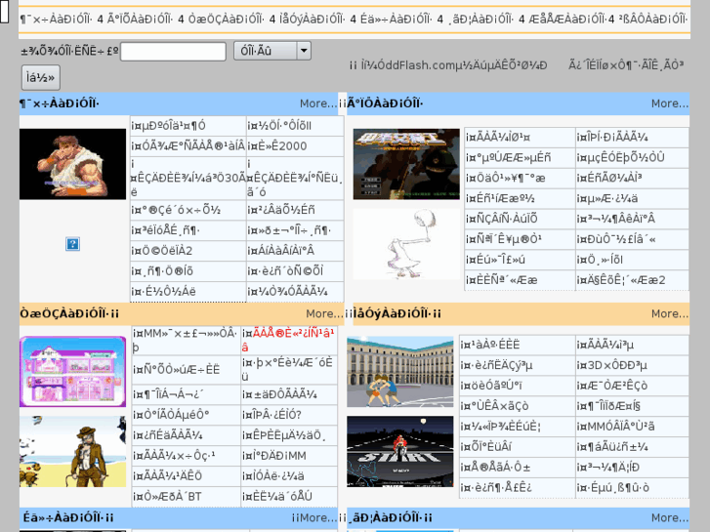Image resolution: width=710 pixels, height=532 pixels.
Task: Click More... in the '¸ãÐ¦' section header
Action: pyautogui.click(x=670, y=517)
